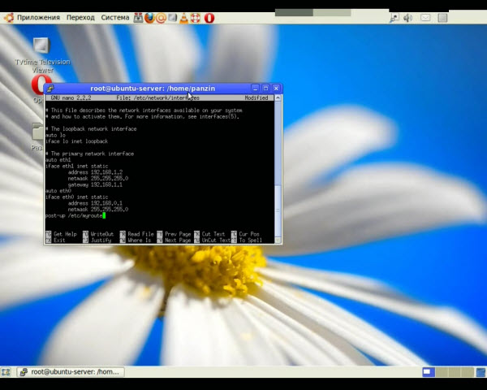This screenshot has height=390, width=487.
Task: Maximize the root@ubuntu-server terminal window
Action: click(265, 88)
